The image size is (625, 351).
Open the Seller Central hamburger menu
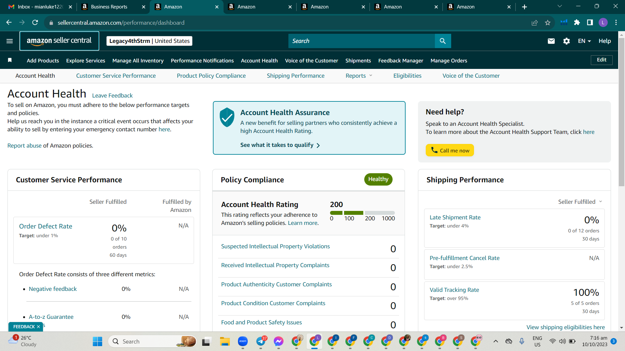10,41
